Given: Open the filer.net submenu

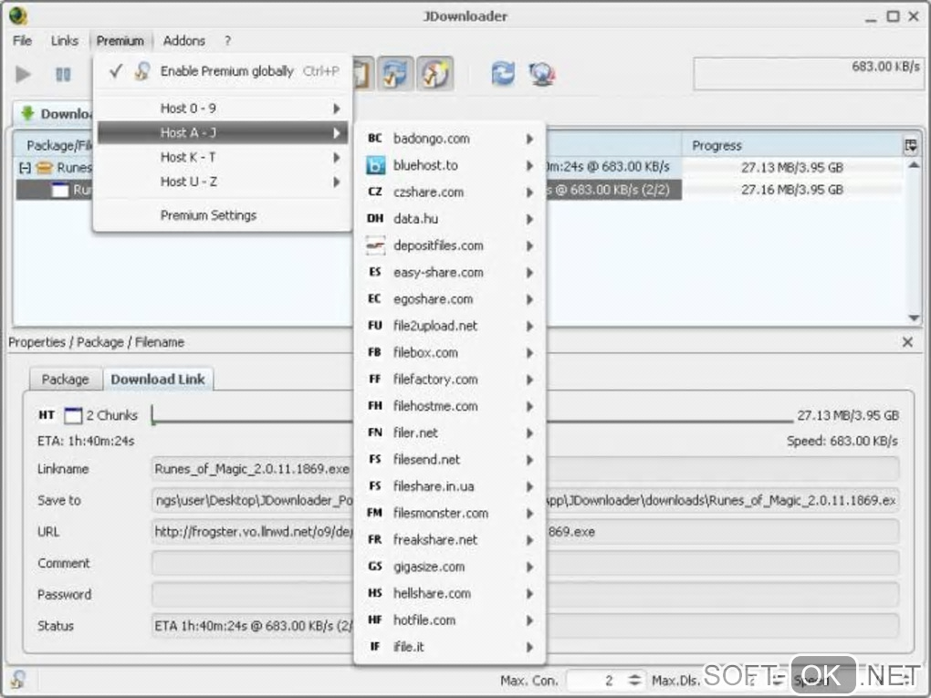Looking at the screenshot, I should point(449,432).
